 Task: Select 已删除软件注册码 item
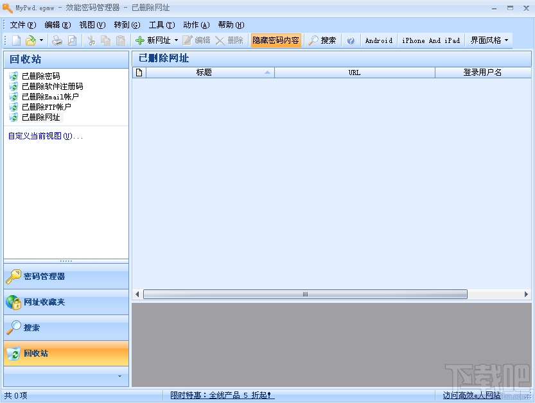52,86
